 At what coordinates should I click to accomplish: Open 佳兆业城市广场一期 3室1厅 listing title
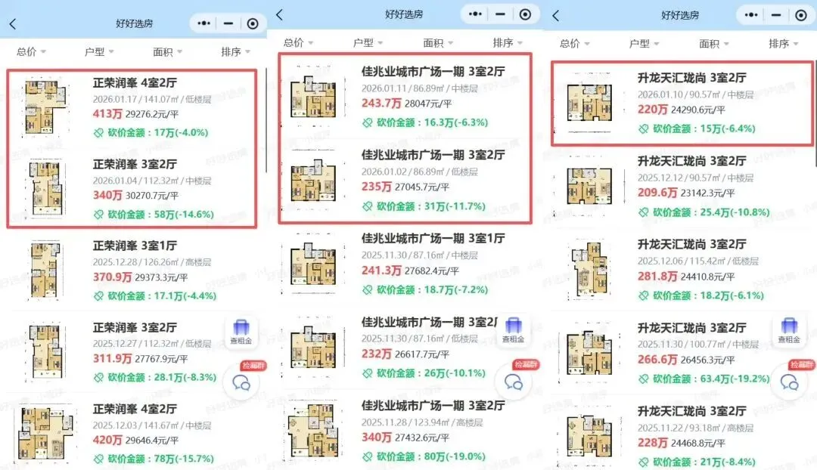pyautogui.click(x=433, y=238)
